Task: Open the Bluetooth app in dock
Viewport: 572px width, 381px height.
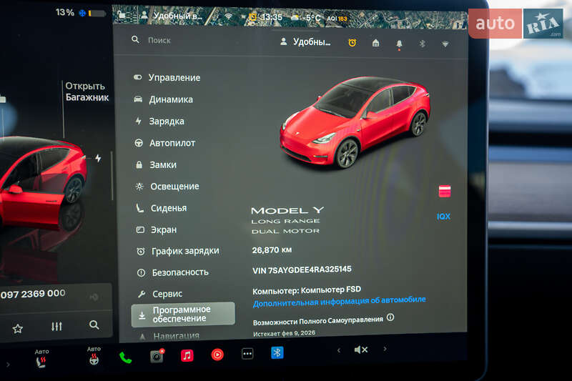Action: (277, 352)
